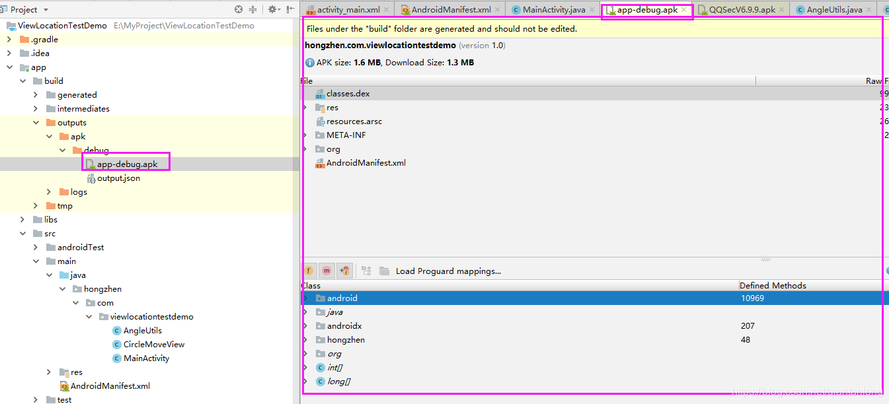Select the tmp folder
Screen dimensions: 889x404
[x=65, y=206]
